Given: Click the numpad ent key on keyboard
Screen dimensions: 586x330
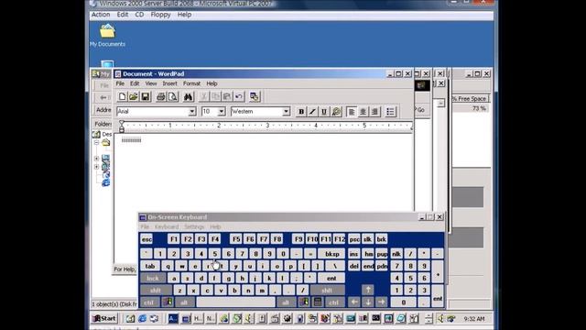Looking at the screenshot, I should [438, 295].
